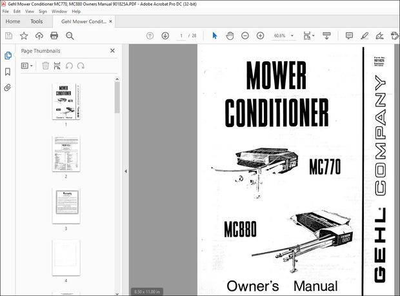Close the Page Thumbnails panel
This screenshot has height=296, width=400.
[x=112, y=51]
